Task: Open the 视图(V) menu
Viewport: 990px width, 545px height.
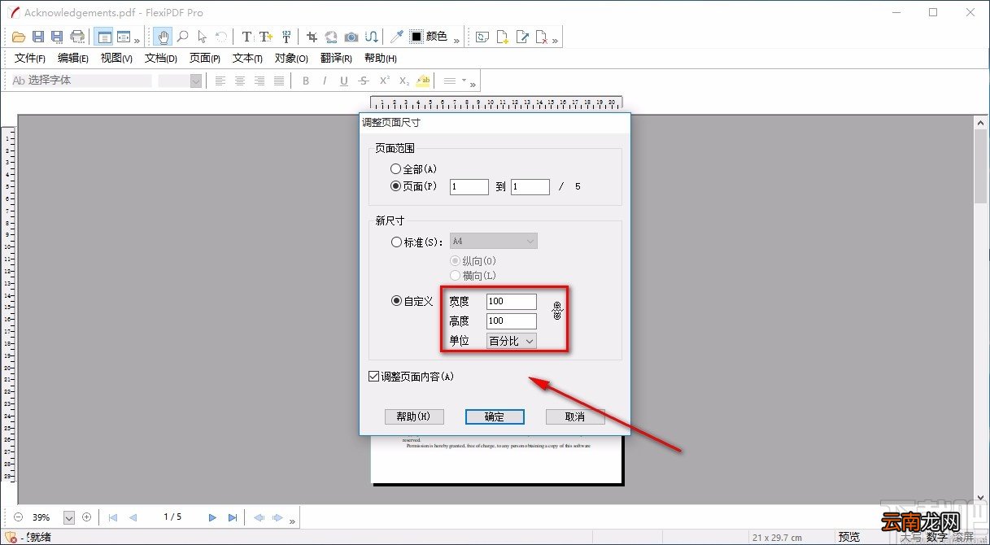Action: 116,59
